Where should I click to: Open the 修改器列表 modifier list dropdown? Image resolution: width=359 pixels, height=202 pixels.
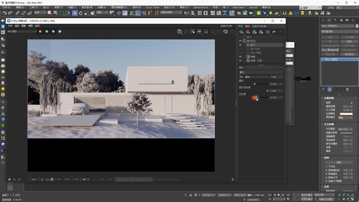pos(340,31)
